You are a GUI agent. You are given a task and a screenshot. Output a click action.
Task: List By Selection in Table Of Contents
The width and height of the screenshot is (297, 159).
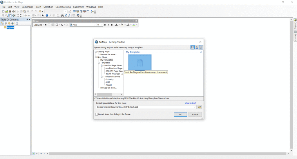tap(12, 23)
